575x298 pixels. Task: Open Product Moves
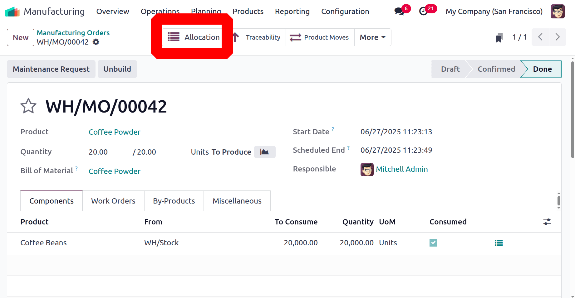pyautogui.click(x=320, y=37)
